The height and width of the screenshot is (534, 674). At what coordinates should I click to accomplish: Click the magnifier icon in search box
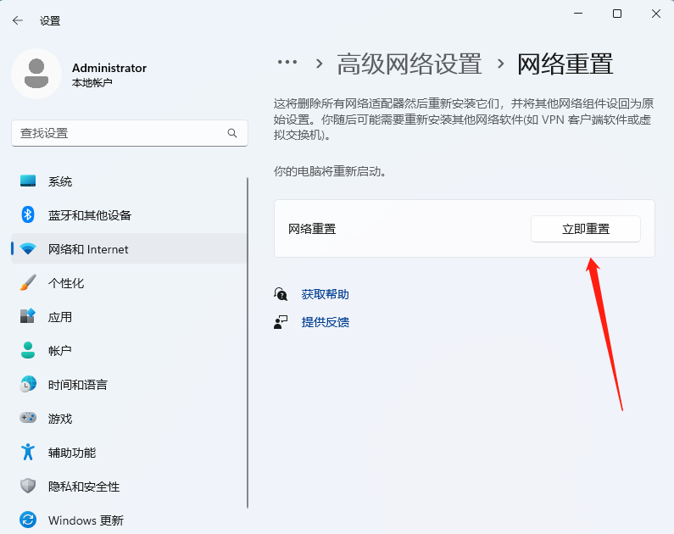232,133
